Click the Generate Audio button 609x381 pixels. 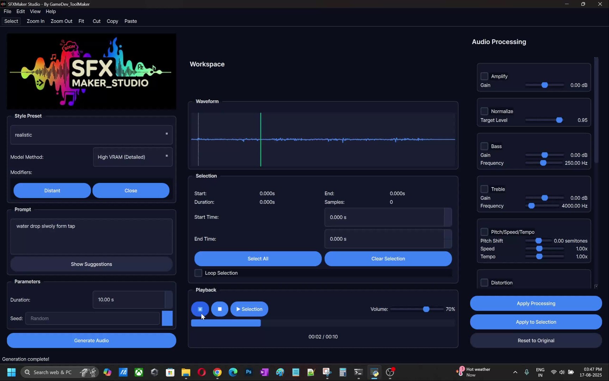91,340
